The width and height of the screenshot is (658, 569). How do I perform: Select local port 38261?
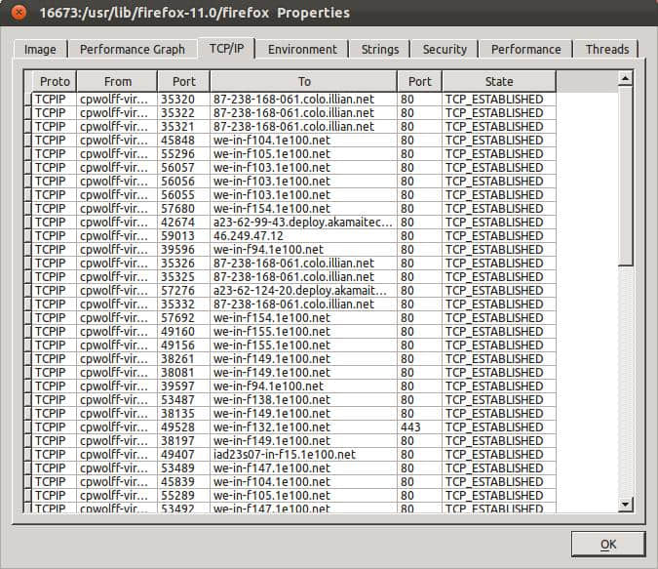[x=184, y=359]
